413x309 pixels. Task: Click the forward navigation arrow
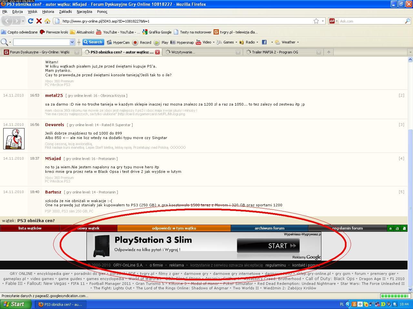pyautogui.click(x=16, y=21)
